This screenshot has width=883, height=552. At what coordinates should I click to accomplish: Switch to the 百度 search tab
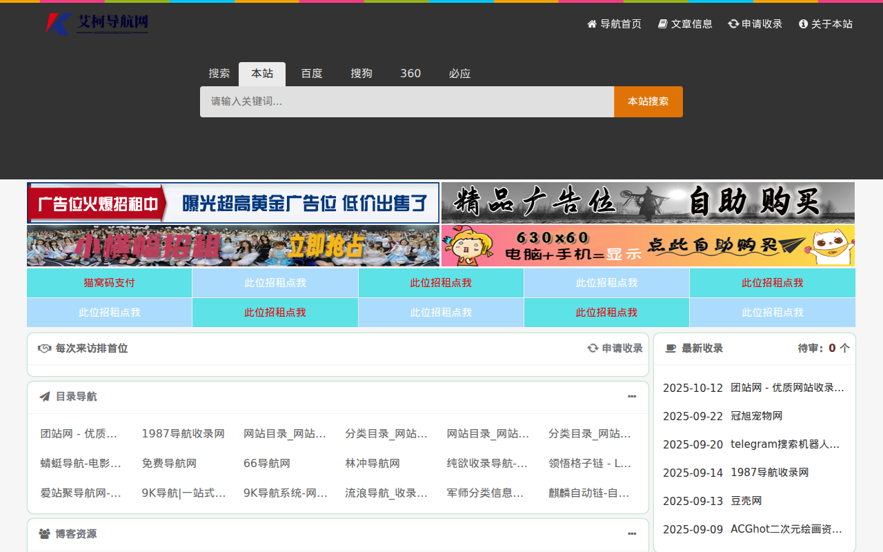click(x=312, y=74)
